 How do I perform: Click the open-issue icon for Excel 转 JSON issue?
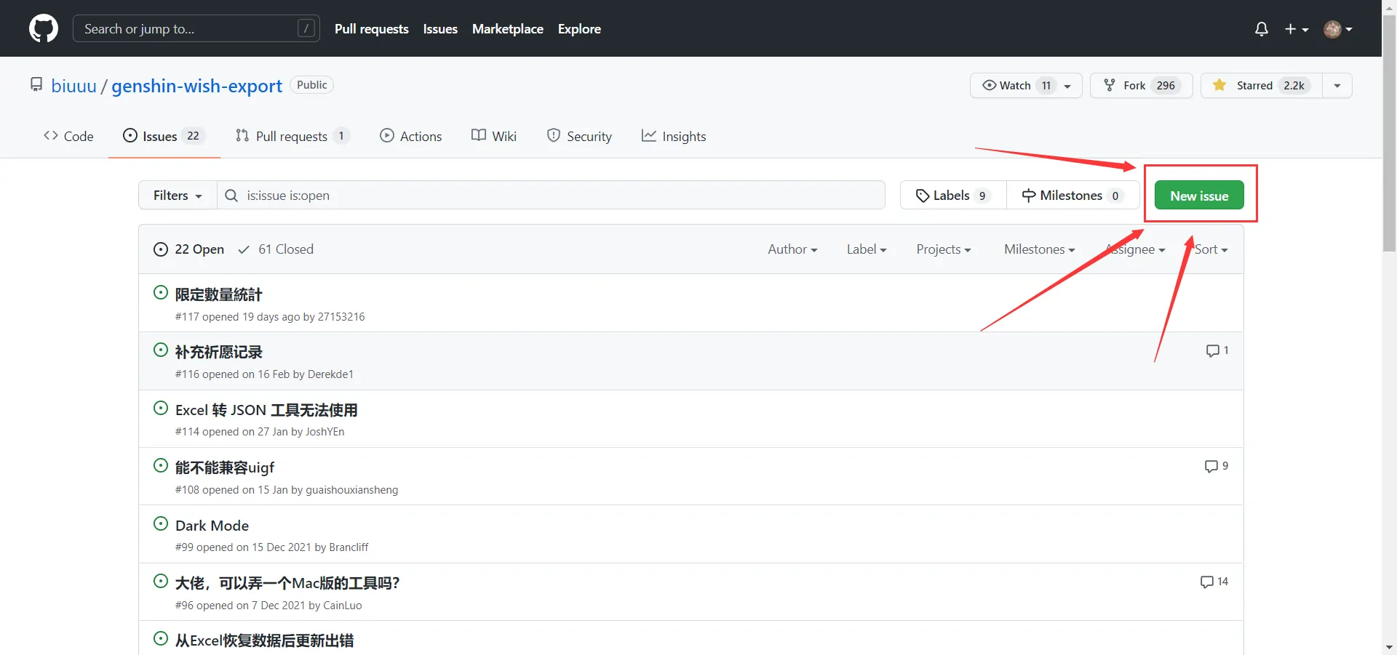tap(161, 408)
